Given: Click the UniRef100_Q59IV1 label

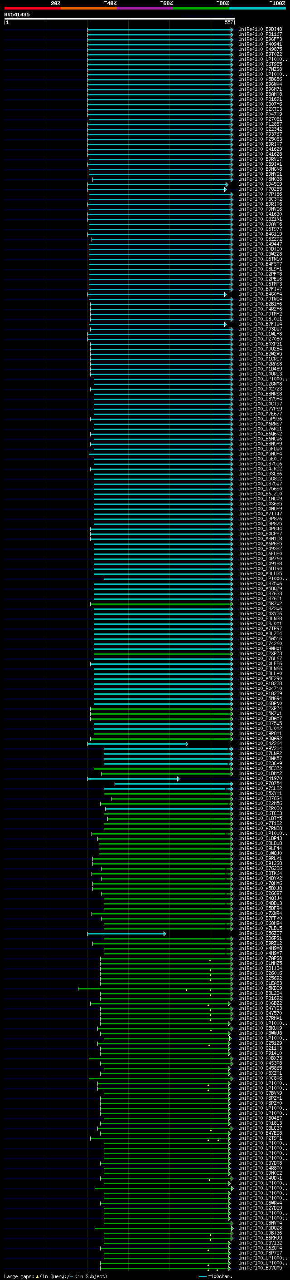Looking at the screenshot, I should (260, 164).
